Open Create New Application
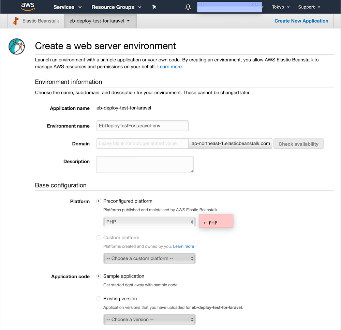 [x=301, y=21]
